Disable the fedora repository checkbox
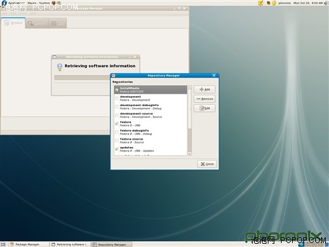The width and height of the screenshot is (329, 247). pos(117,124)
